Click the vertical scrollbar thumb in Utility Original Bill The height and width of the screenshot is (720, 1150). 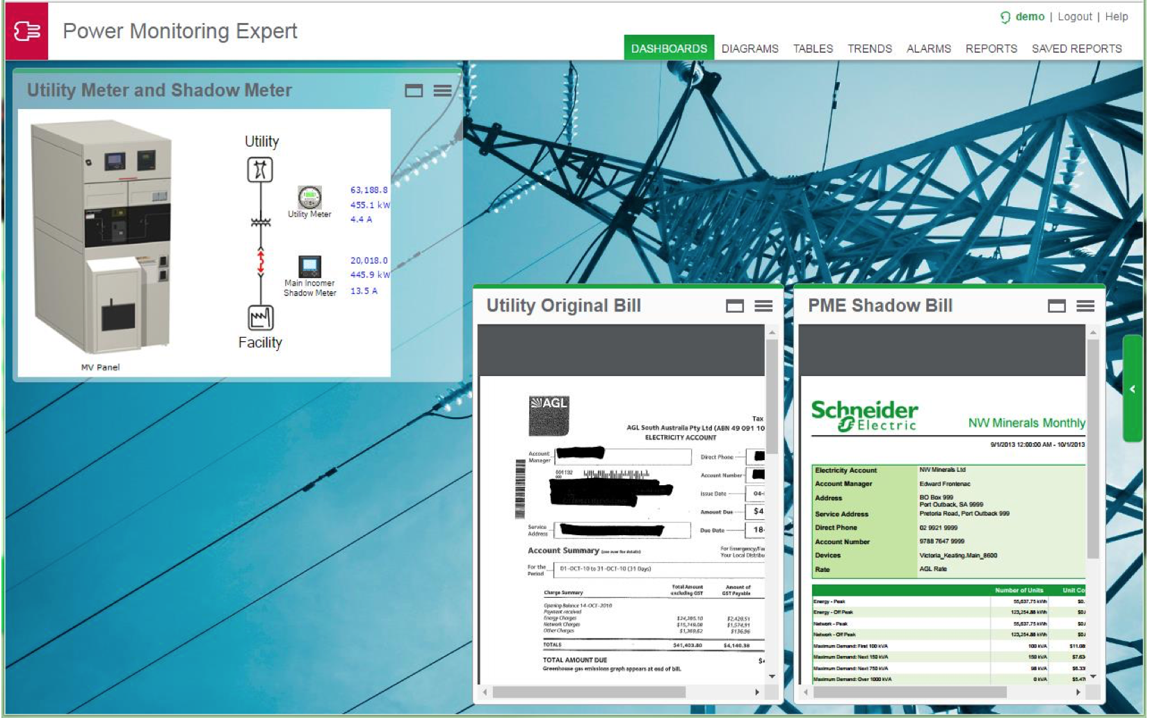(x=772, y=396)
